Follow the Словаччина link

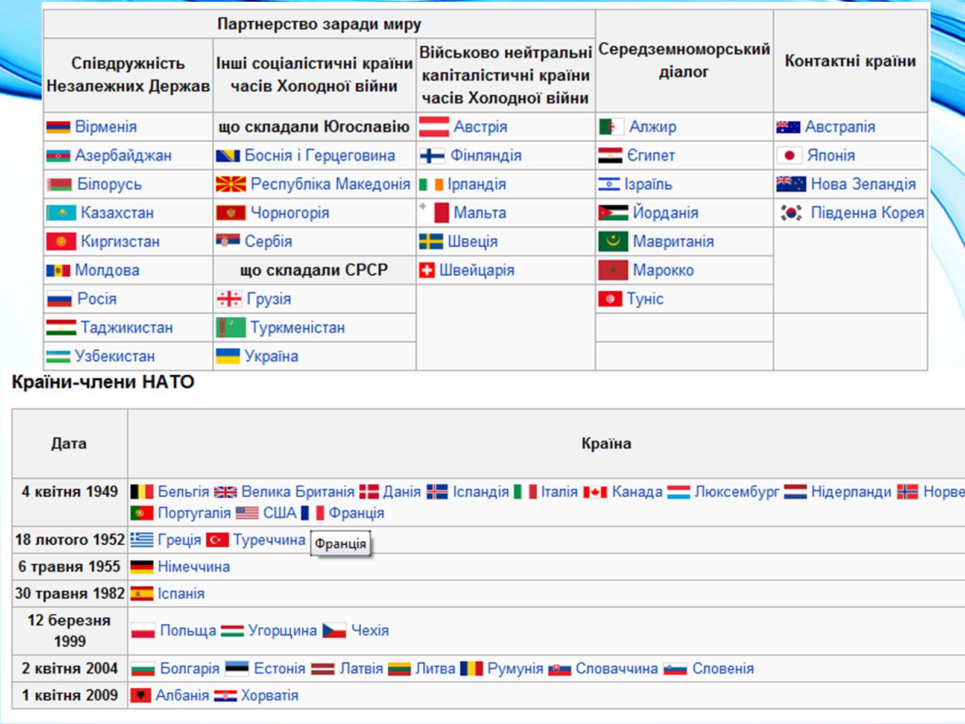pos(616,668)
